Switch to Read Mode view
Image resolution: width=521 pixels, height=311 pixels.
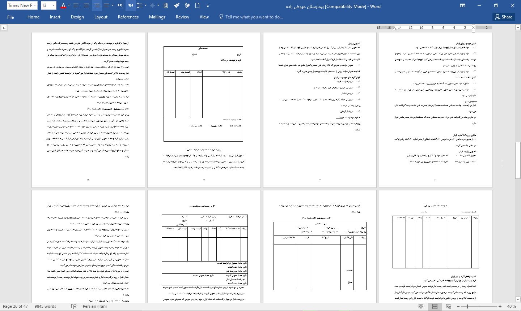(x=421, y=306)
